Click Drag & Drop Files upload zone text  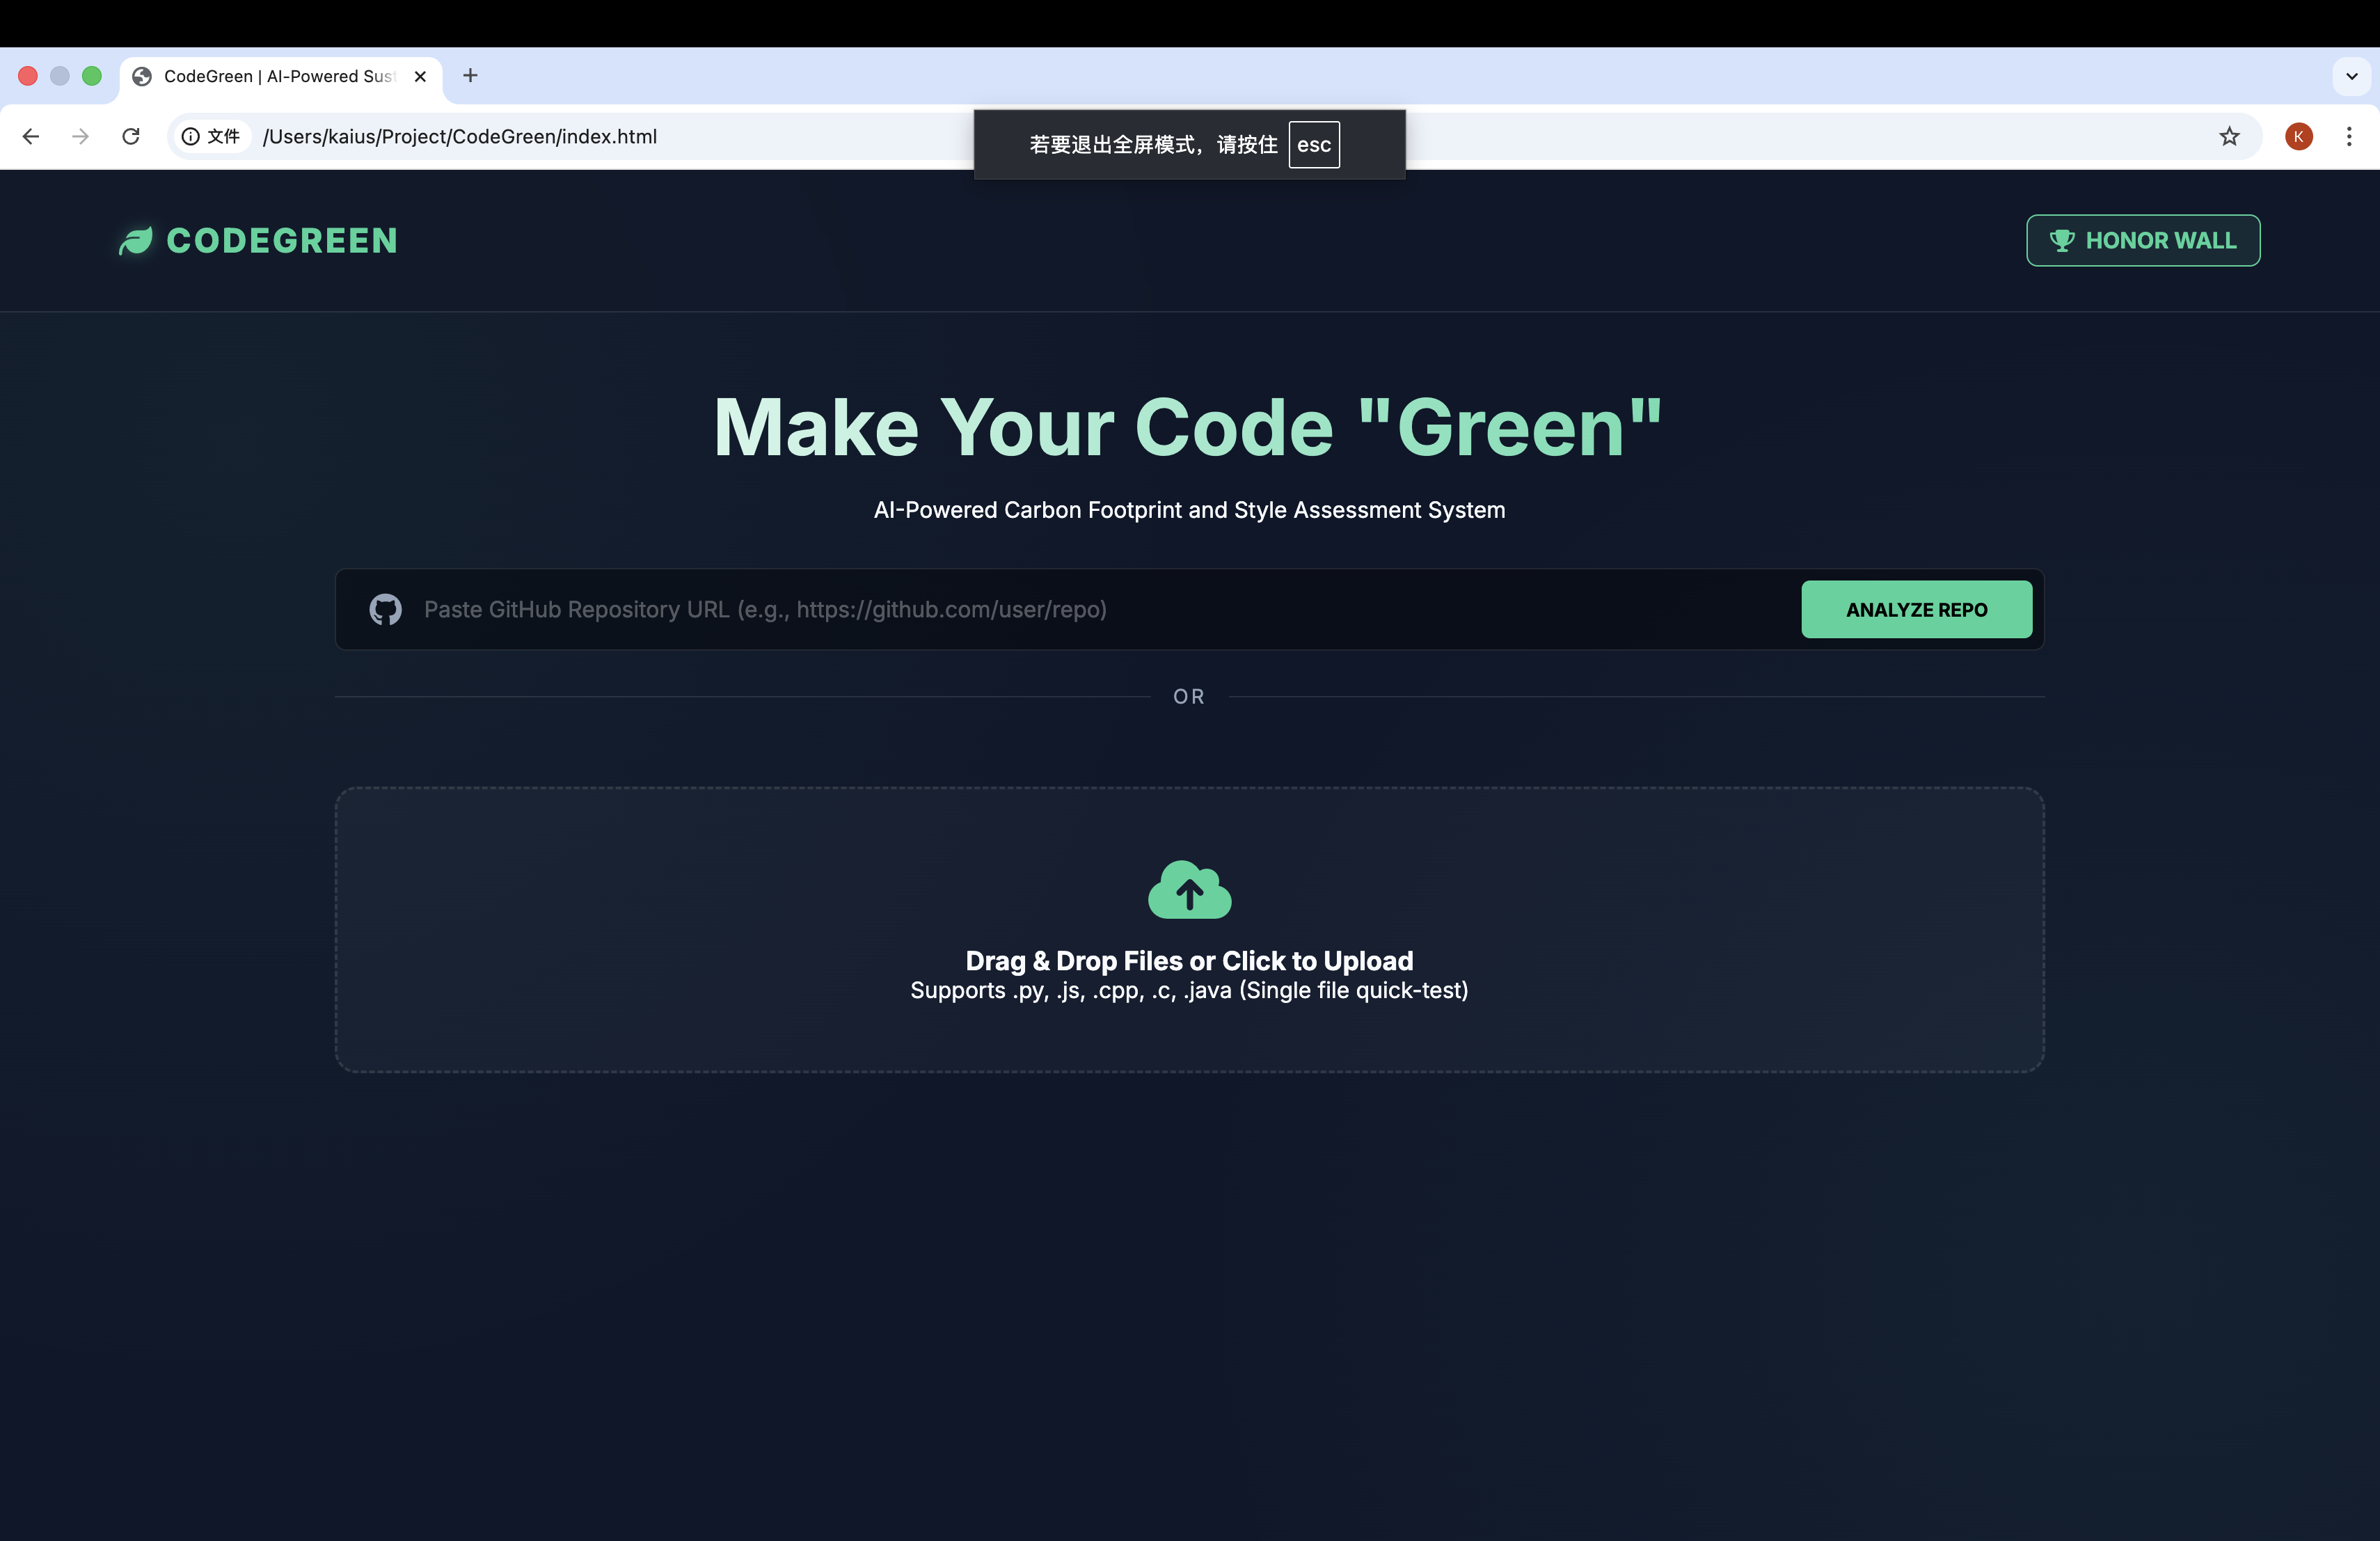1189,961
